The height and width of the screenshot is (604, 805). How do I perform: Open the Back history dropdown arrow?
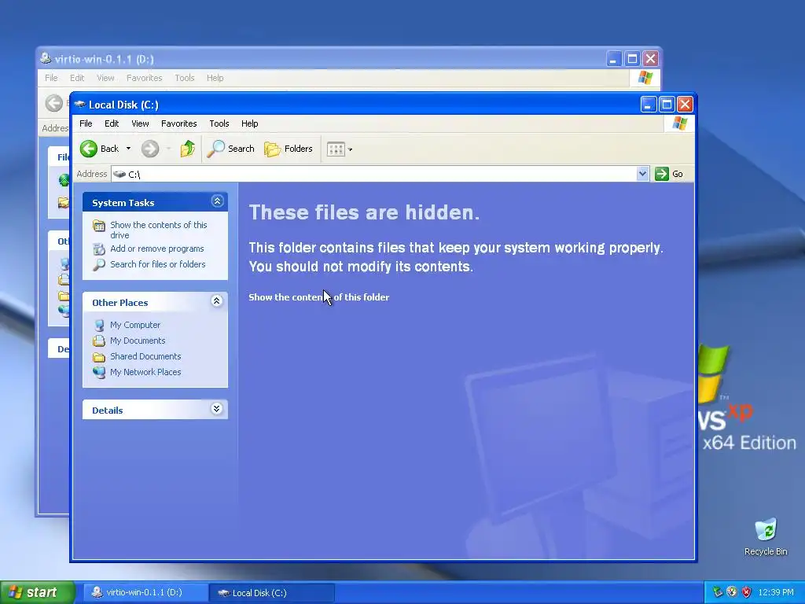128,149
